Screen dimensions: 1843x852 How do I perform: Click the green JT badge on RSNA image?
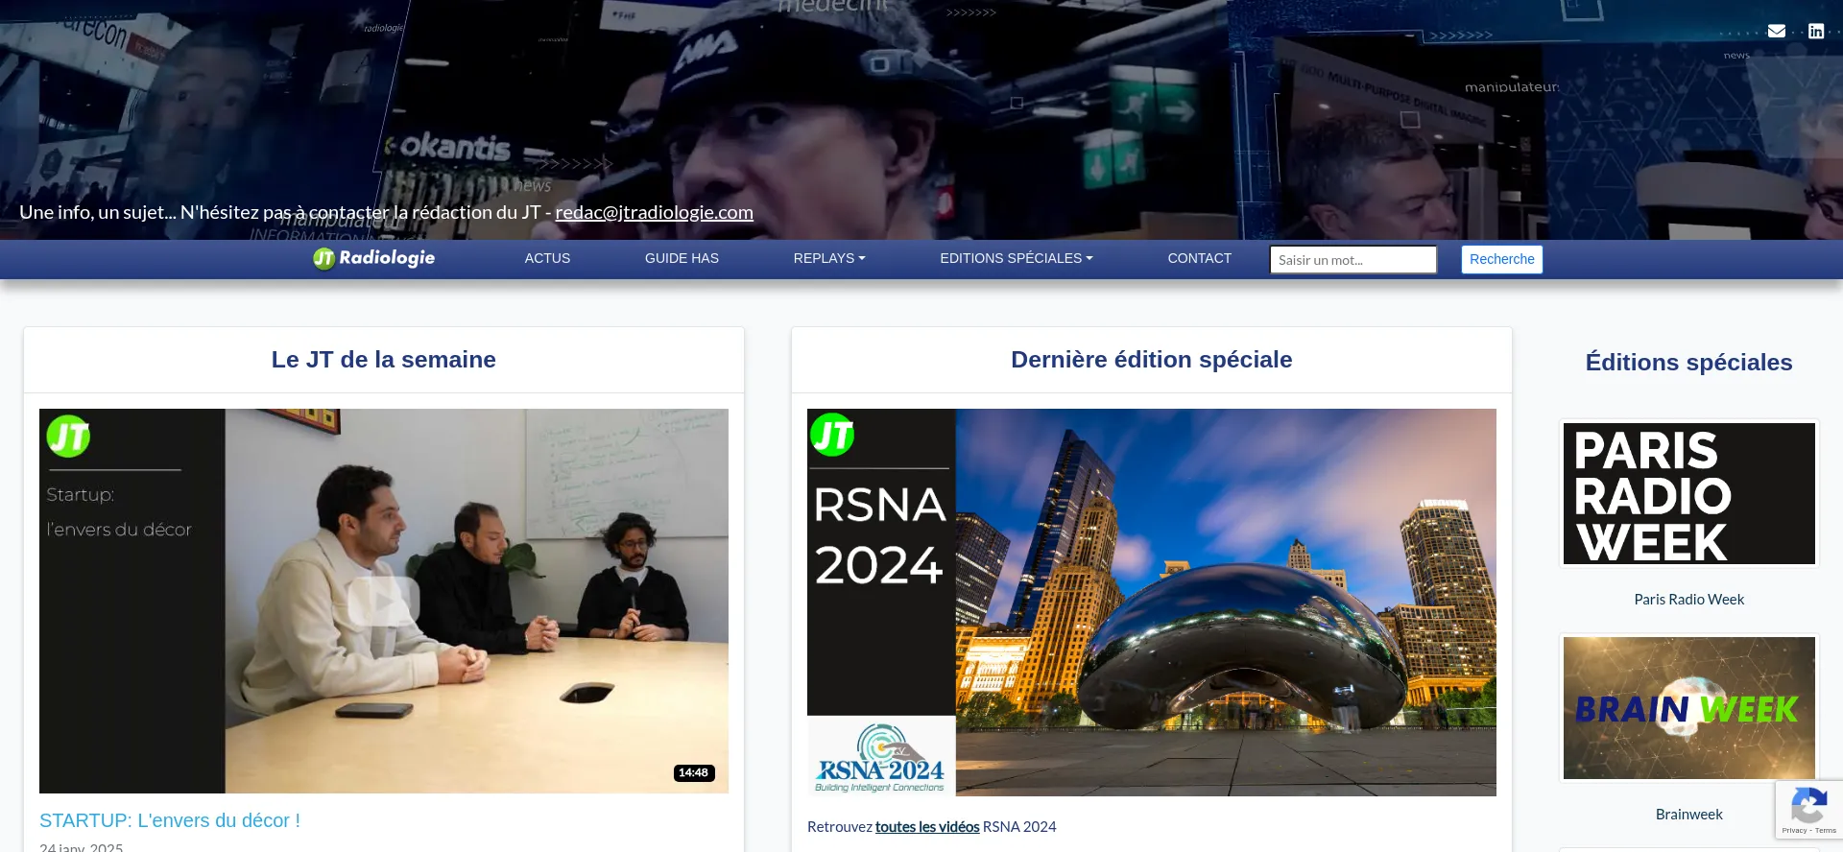pos(832,435)
